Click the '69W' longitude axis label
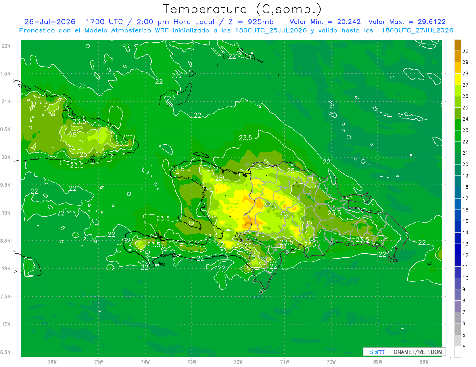Image resolution: width=476 pixels, height=367 pixels. (378, 362)
